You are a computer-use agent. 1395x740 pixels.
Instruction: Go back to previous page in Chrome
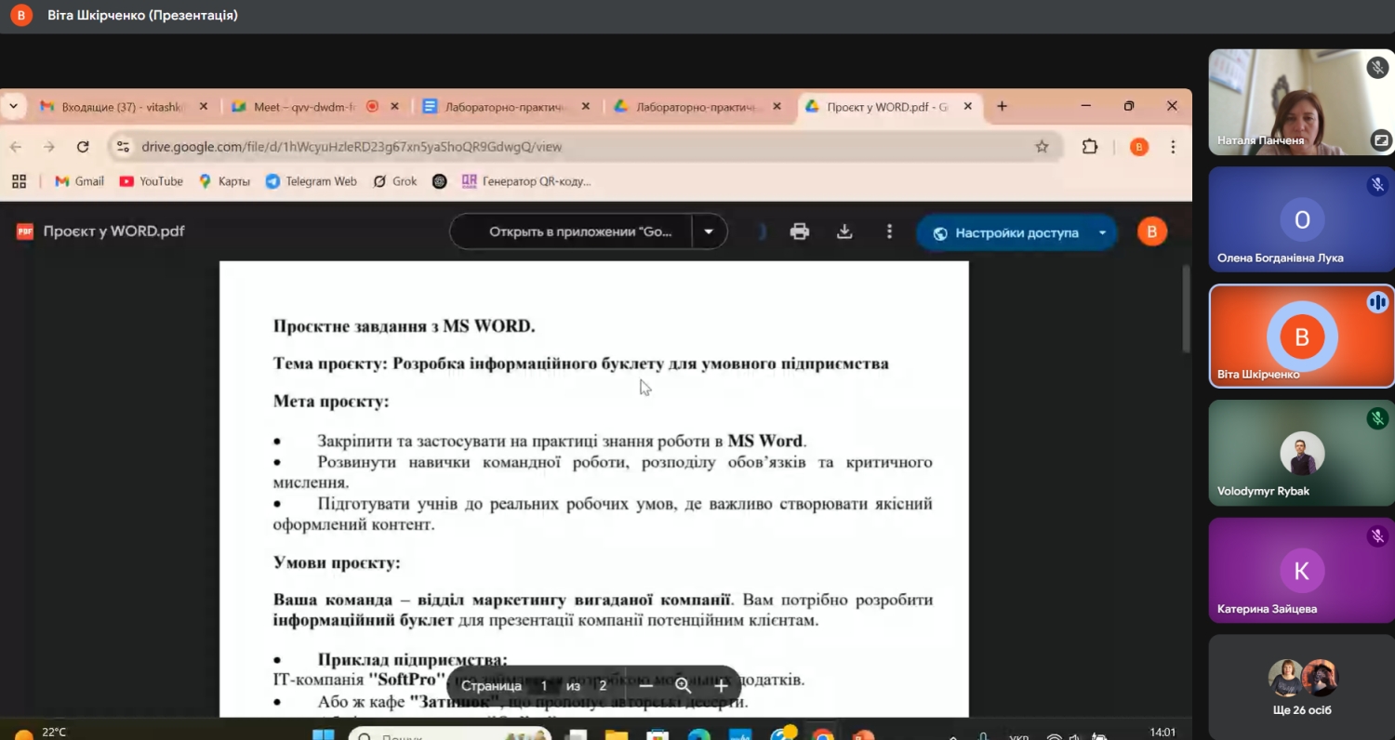click(16, 147)
